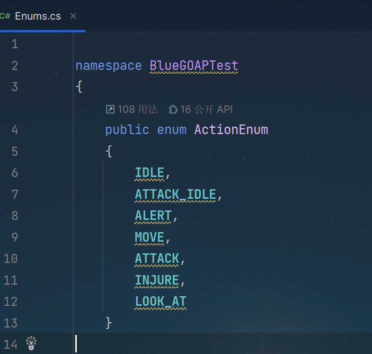The width and height of the screenshot is (372, 354).
Task: Click the LOOK_AT enum member
Action: tap(161, 302)
